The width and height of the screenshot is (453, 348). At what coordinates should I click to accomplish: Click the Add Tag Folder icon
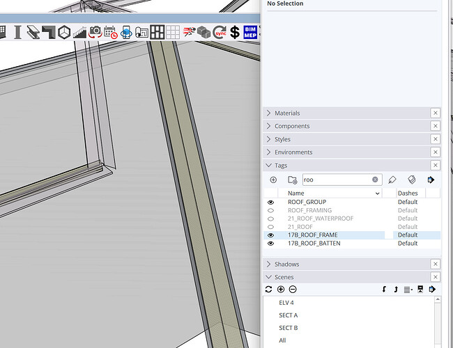292,180
